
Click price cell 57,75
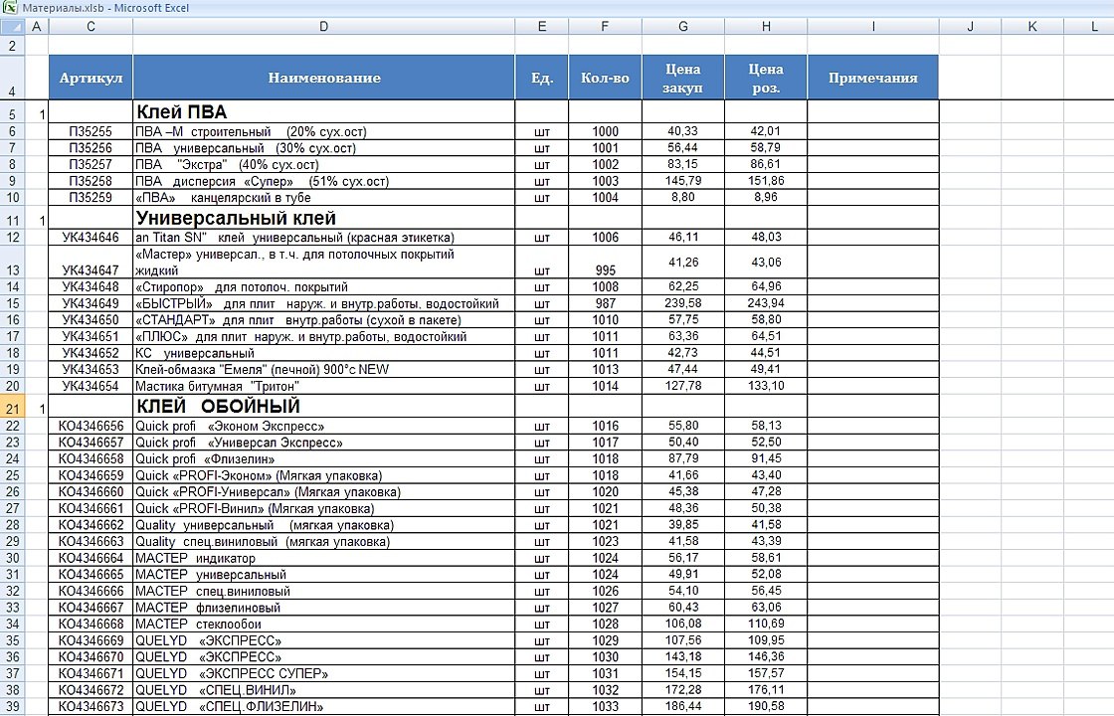click(682, 319)
